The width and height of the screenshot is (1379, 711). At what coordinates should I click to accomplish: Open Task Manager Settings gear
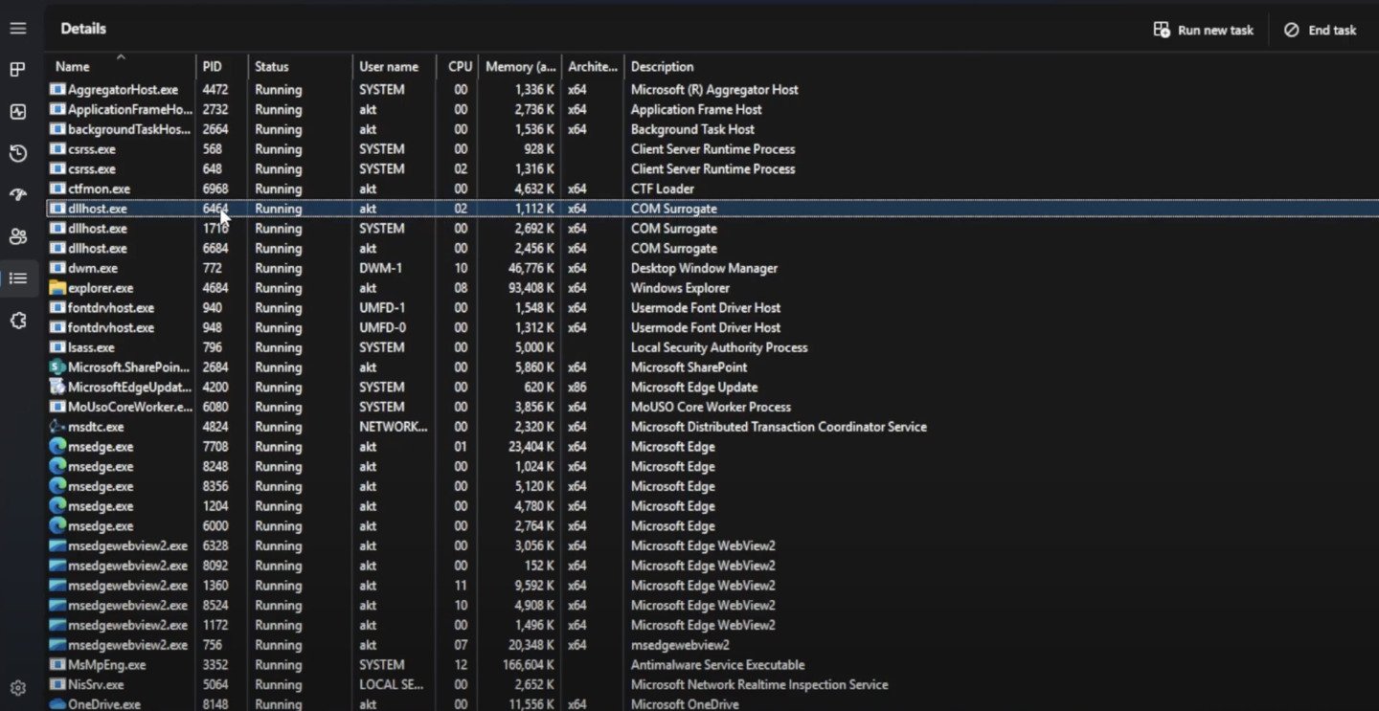coord(18,688)
